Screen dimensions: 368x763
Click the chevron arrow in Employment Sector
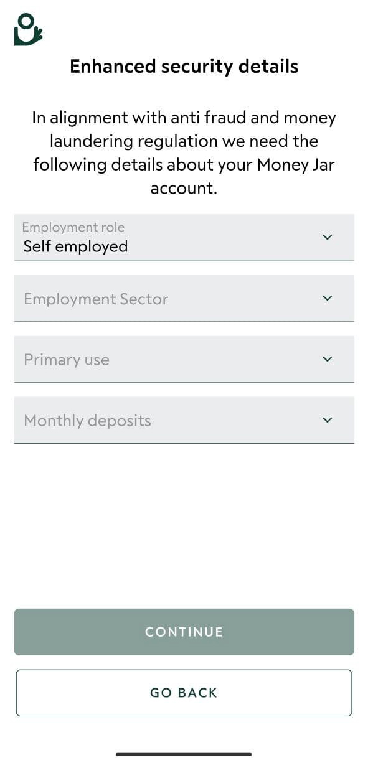328,298
